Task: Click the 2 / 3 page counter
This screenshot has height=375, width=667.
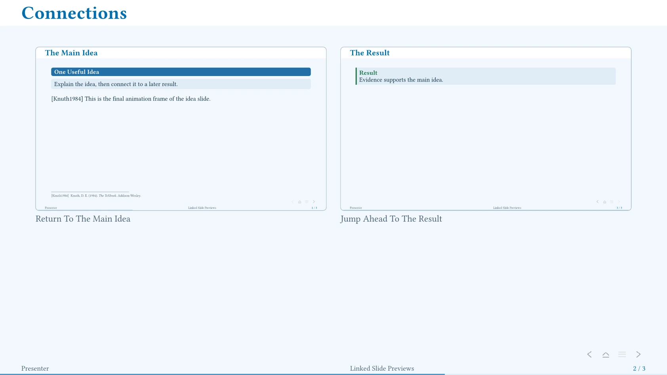Action: coord(639,369)
